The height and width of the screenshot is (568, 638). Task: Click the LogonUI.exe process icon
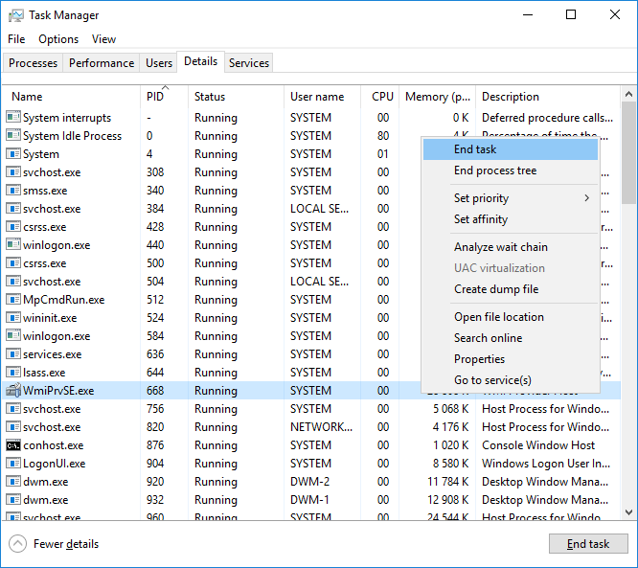13,463
